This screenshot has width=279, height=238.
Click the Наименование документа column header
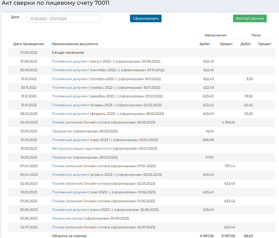pyautogui.click(x=75, y=44)
